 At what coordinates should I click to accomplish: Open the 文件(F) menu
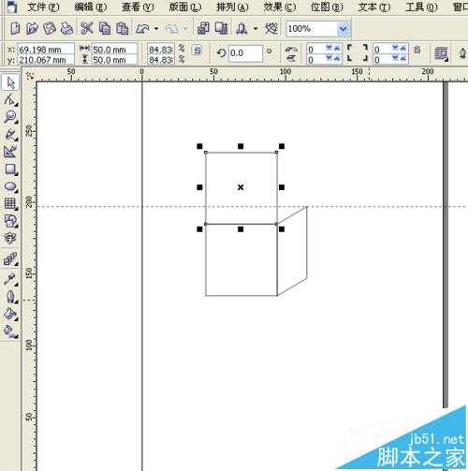(x=43, y=7)
